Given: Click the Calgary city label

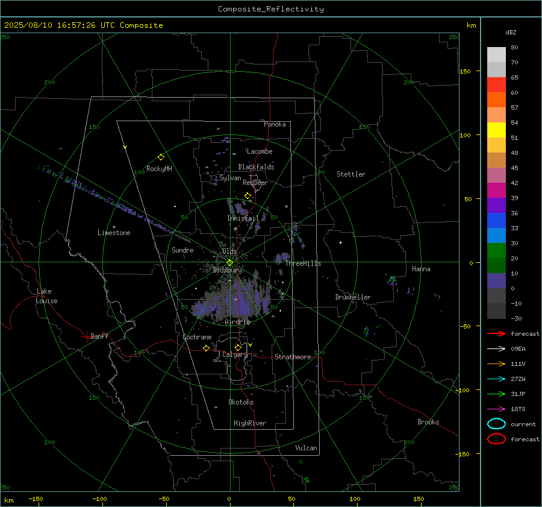Looking at the screenshot, I should (235, 354).
